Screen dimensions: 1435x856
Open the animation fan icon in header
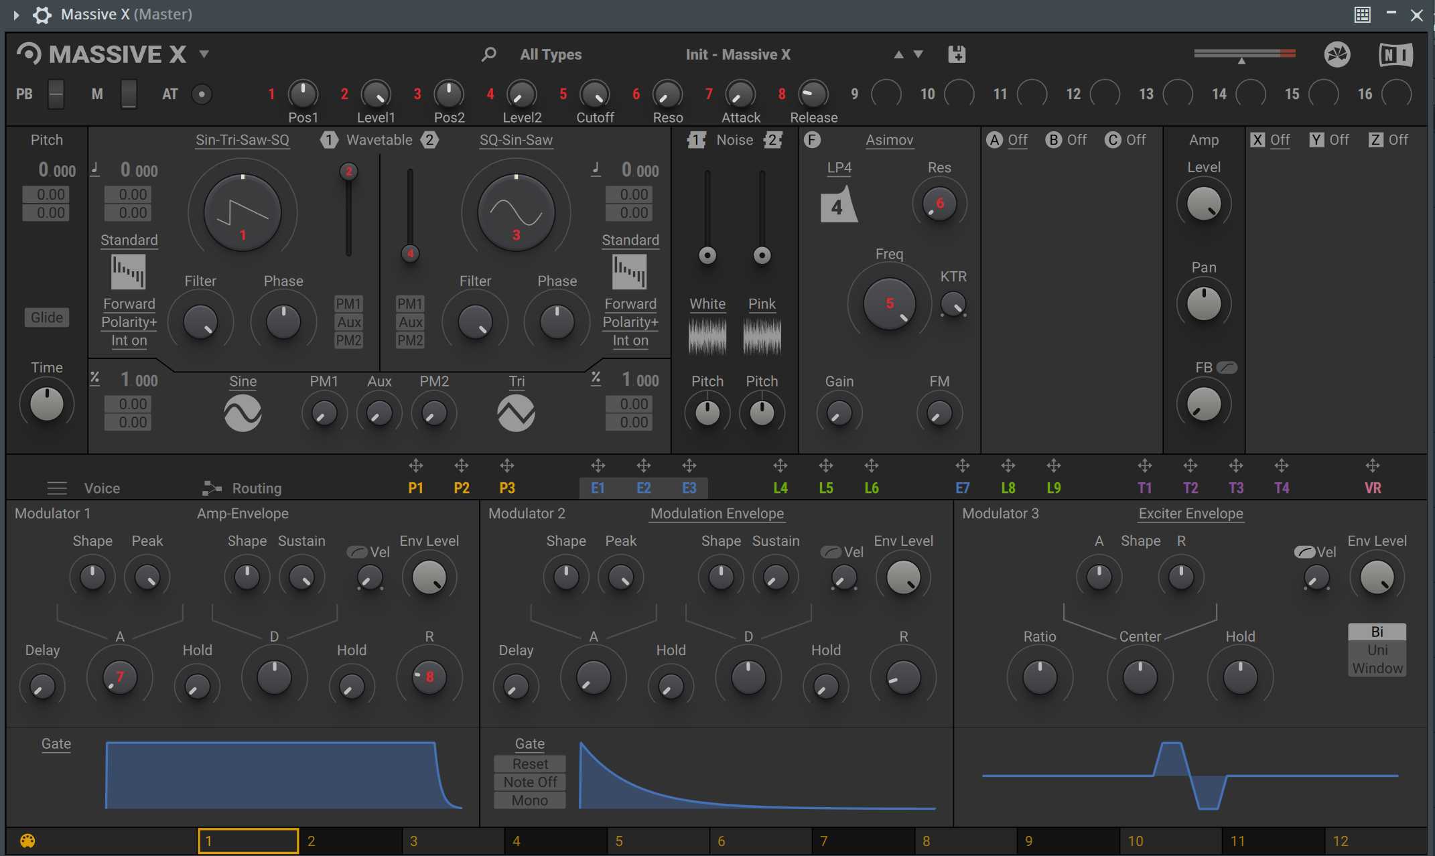click(1337, 54)
